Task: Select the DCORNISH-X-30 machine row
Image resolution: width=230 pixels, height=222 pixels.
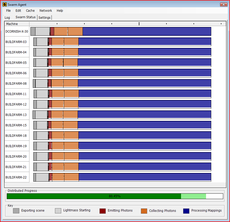Action: tap(17, 32)
